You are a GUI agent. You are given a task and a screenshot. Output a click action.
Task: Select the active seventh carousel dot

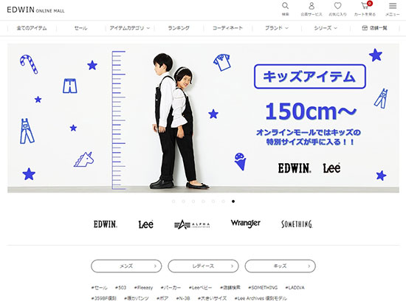pyautogui.click(x=233, y=201)
